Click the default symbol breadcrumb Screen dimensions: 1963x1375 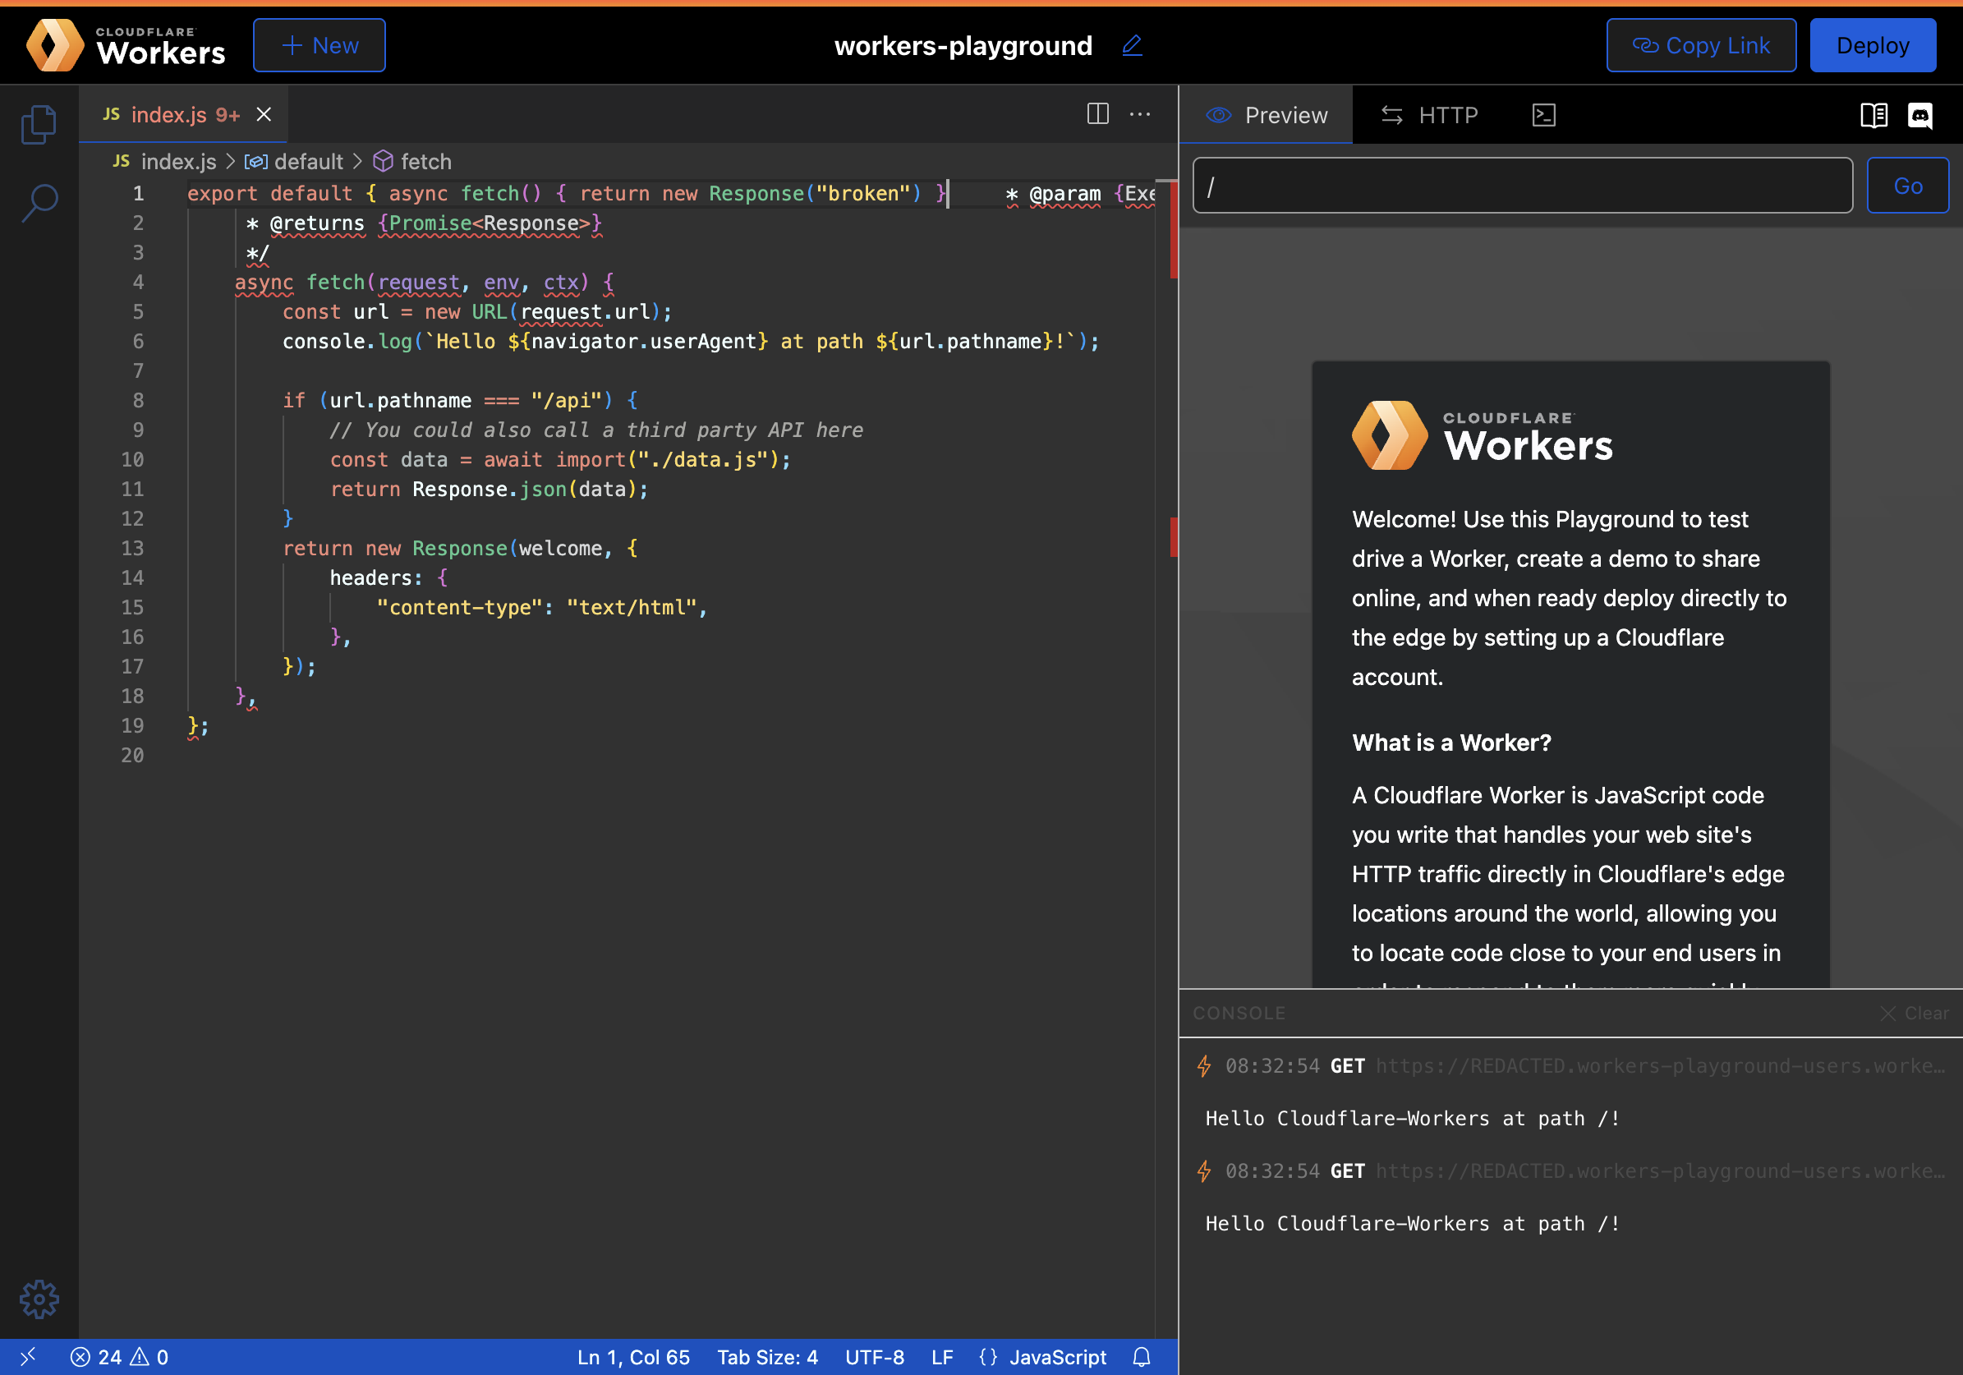coord(293,162)
